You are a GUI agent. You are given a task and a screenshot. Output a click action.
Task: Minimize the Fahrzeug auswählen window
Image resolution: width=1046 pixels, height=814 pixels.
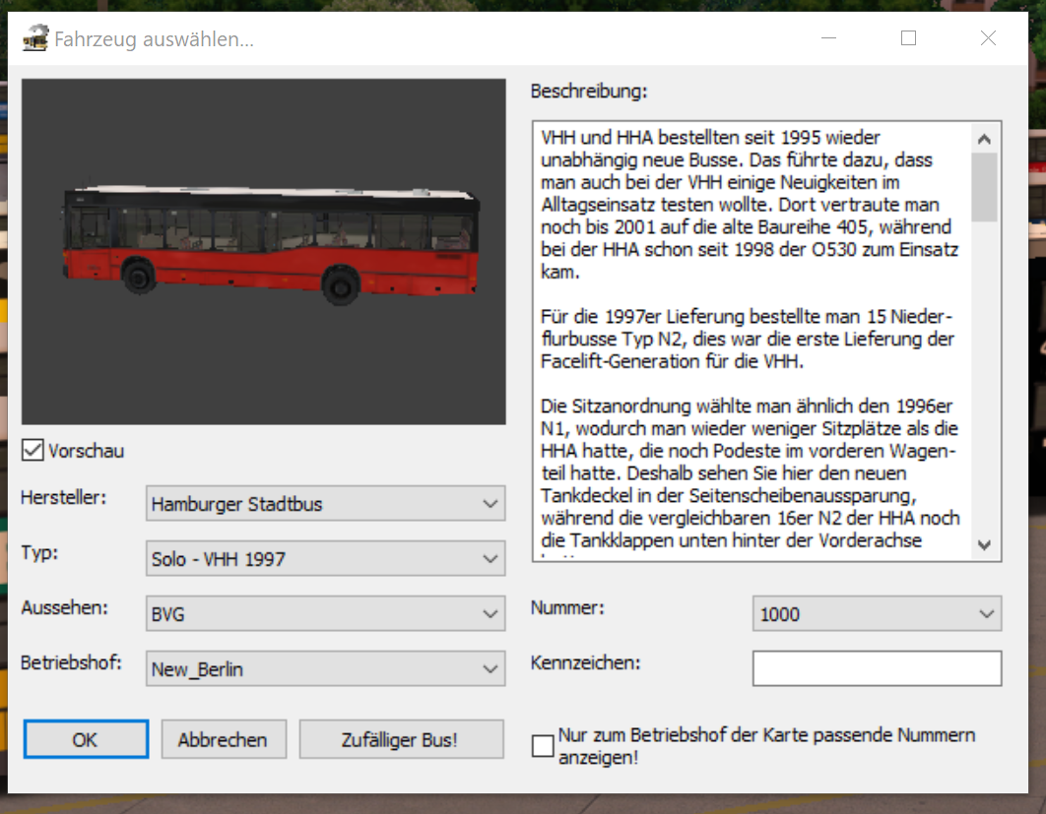828,38
